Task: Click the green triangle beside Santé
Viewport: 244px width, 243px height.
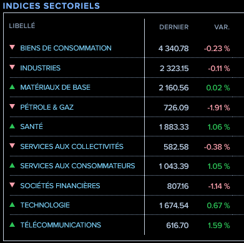Action: pos(12,126)
